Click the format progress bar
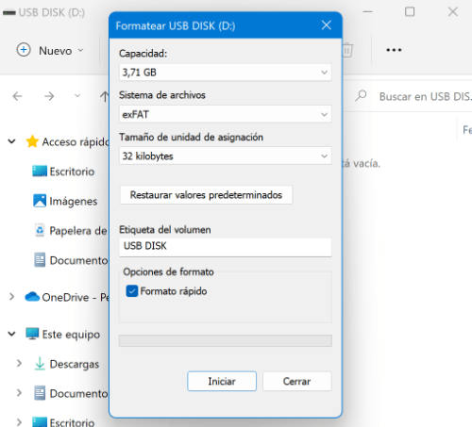The image size is (472, 427). coord(226,340)
